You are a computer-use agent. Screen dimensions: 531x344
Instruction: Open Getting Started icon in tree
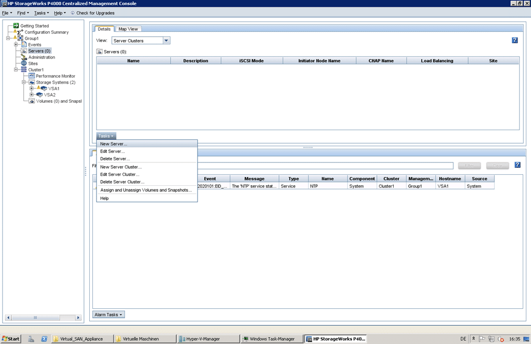tap(16, 26)
